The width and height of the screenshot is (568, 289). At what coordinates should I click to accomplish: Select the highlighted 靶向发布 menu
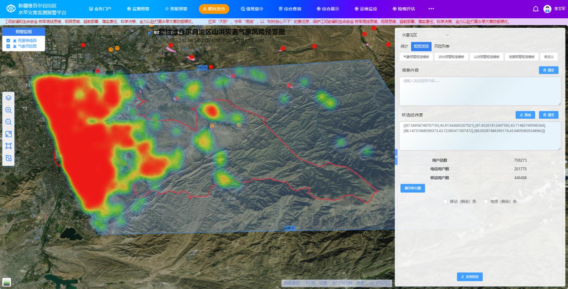pyautogui.click(x=214, y=9)
